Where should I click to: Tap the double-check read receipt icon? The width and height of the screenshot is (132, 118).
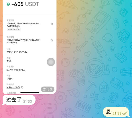(124, 113)
